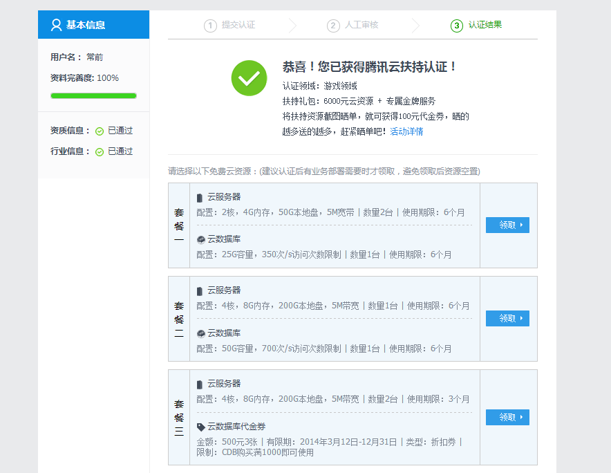Click the voucher amount line 金额：500元3张
This screenshot has width=611, height=473.
point(329,442)
